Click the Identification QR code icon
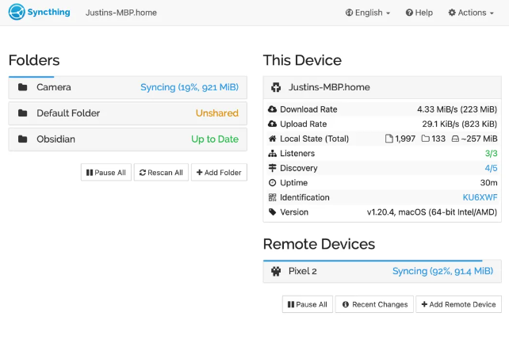The width and height of the screenshot is (509, 351). (x=272, y=197)
